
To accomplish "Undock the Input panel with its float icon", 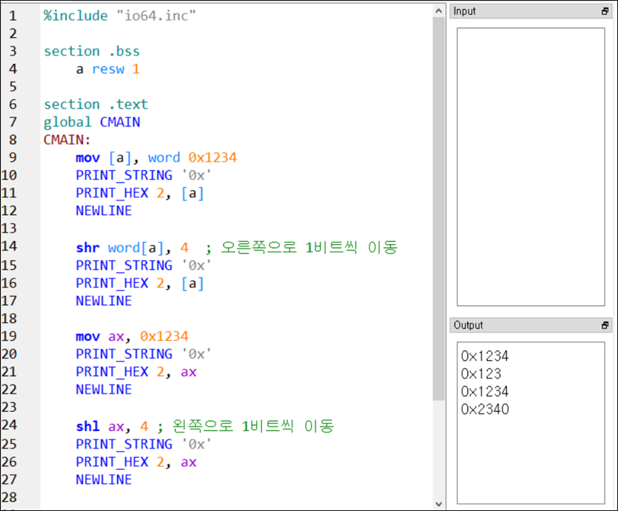I will coord(605,11).
